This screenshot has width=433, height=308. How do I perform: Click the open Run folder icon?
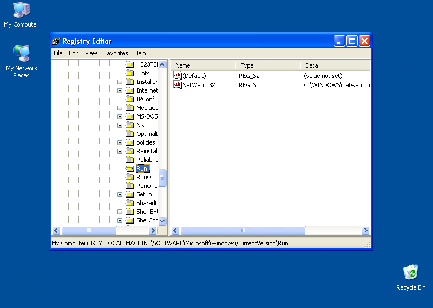tap(130, 168)
